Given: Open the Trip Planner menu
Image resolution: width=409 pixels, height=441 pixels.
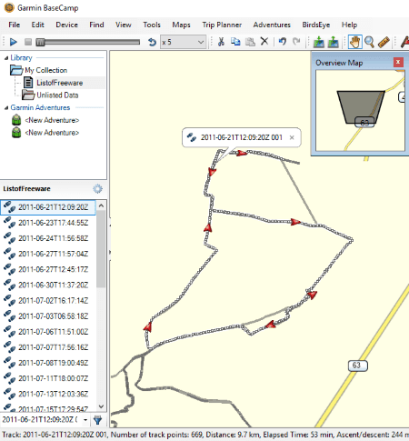Looking at the screenshot, I should pyautogui.click(x=222, y=25).
